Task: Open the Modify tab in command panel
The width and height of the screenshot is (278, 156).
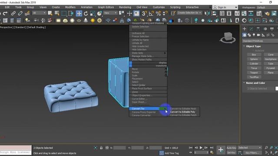Action: (252, 29)
